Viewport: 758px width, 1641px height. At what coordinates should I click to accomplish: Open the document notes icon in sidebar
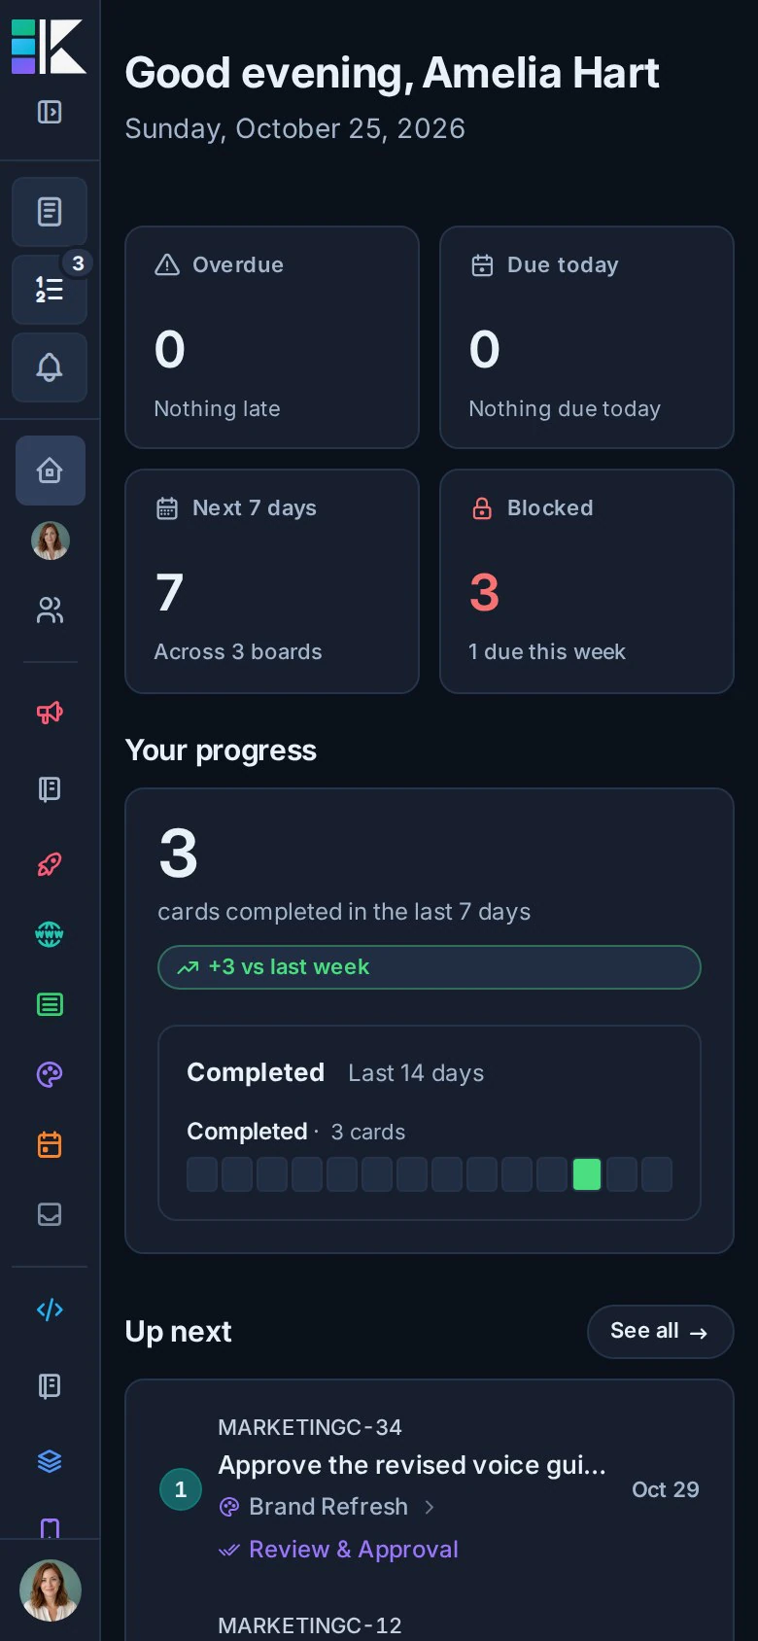point(50,212)
